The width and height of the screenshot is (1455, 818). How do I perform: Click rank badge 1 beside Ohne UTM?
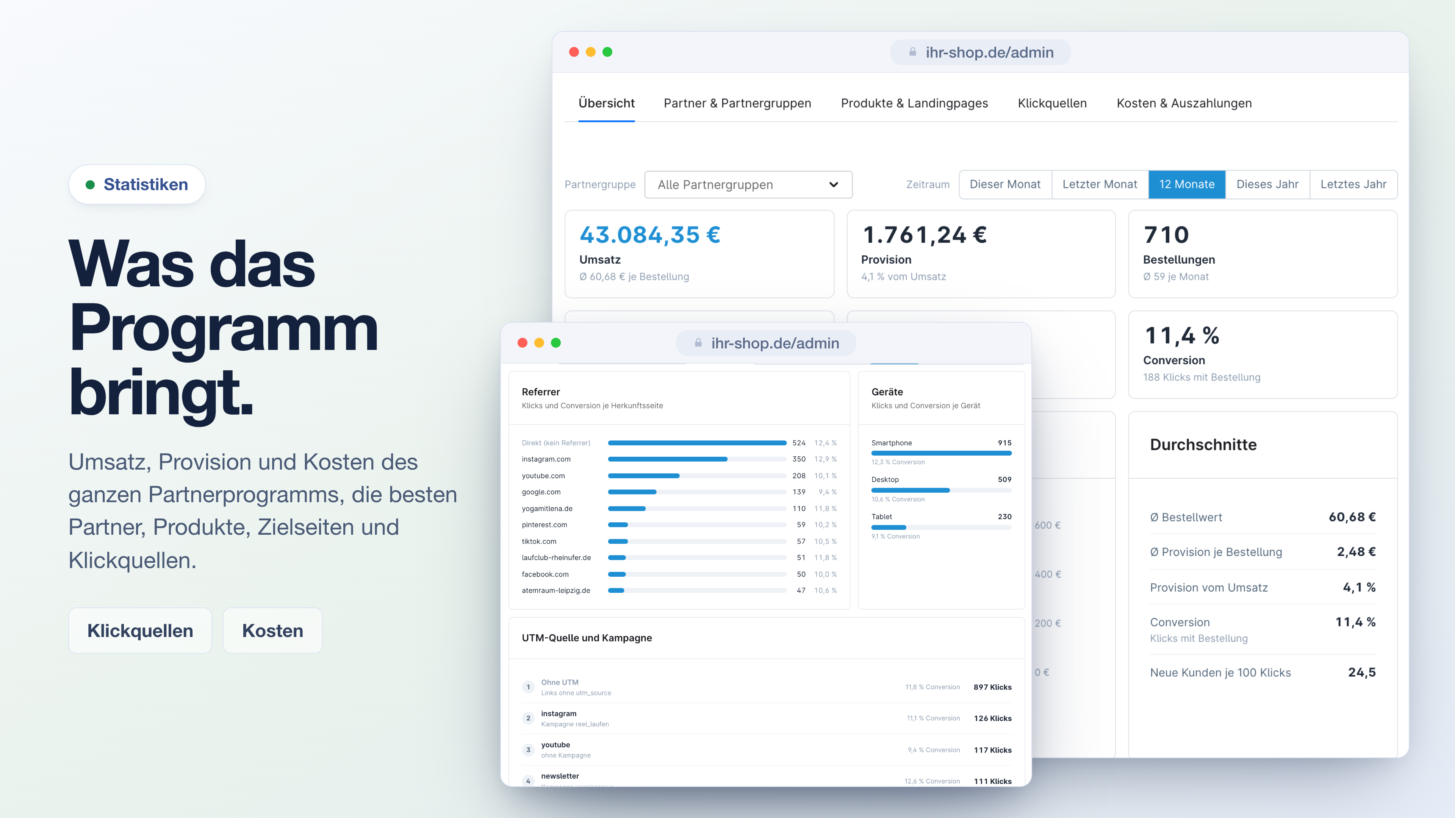pyautogui.click(x=528, y=687)
